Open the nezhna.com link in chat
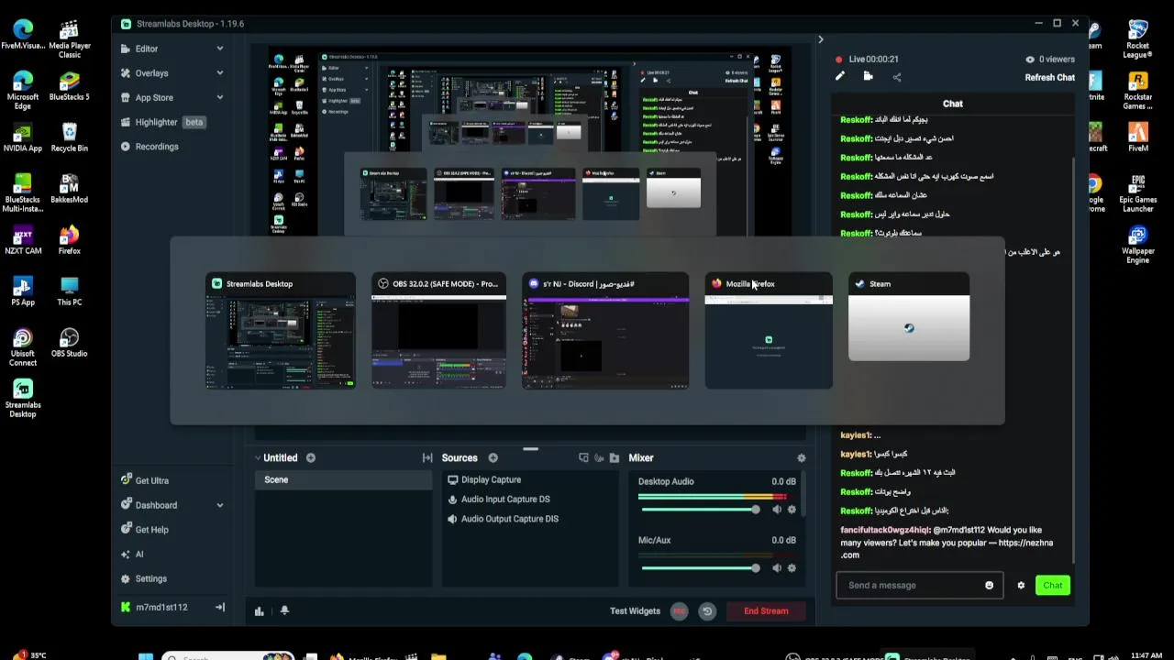This screenshot has width=1174, height=660. (x=947, y=548)
